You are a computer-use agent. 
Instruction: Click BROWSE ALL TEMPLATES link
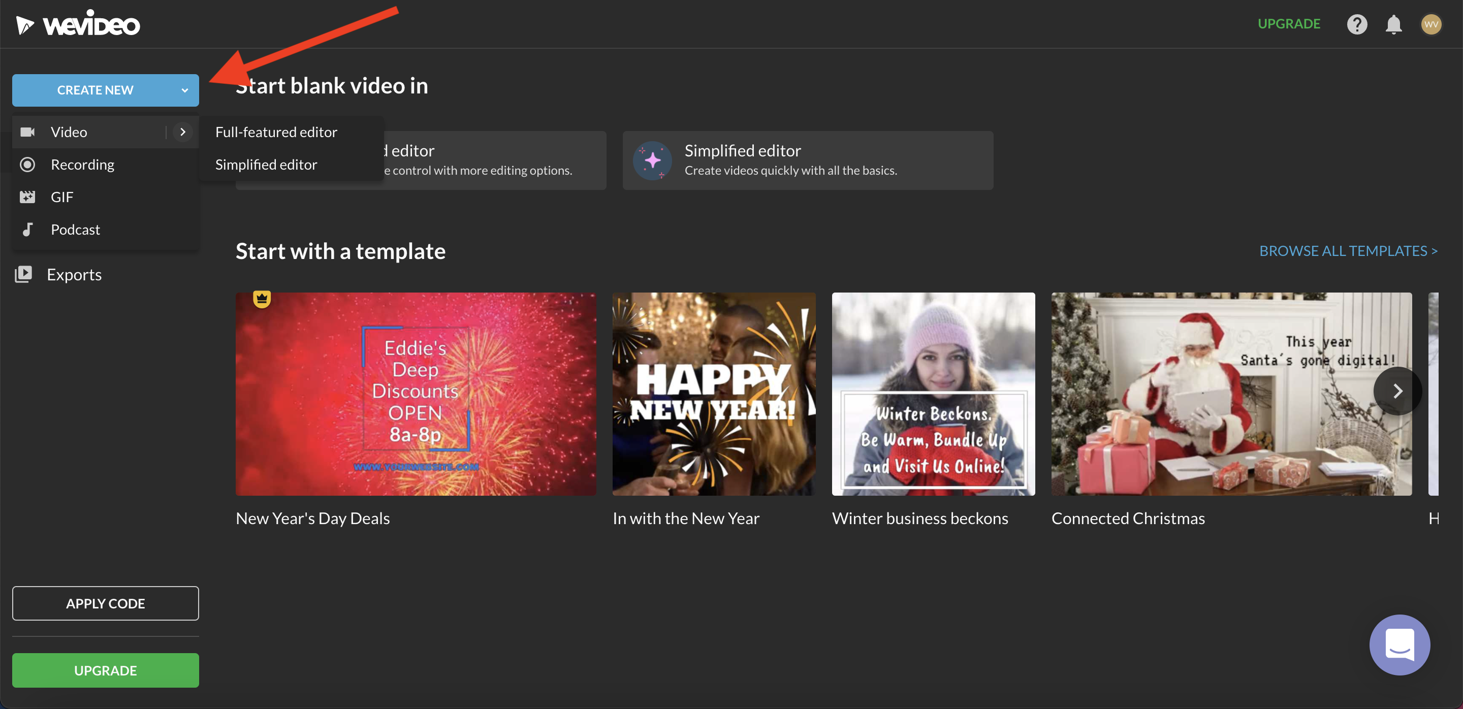click(x=1348, y=250)
